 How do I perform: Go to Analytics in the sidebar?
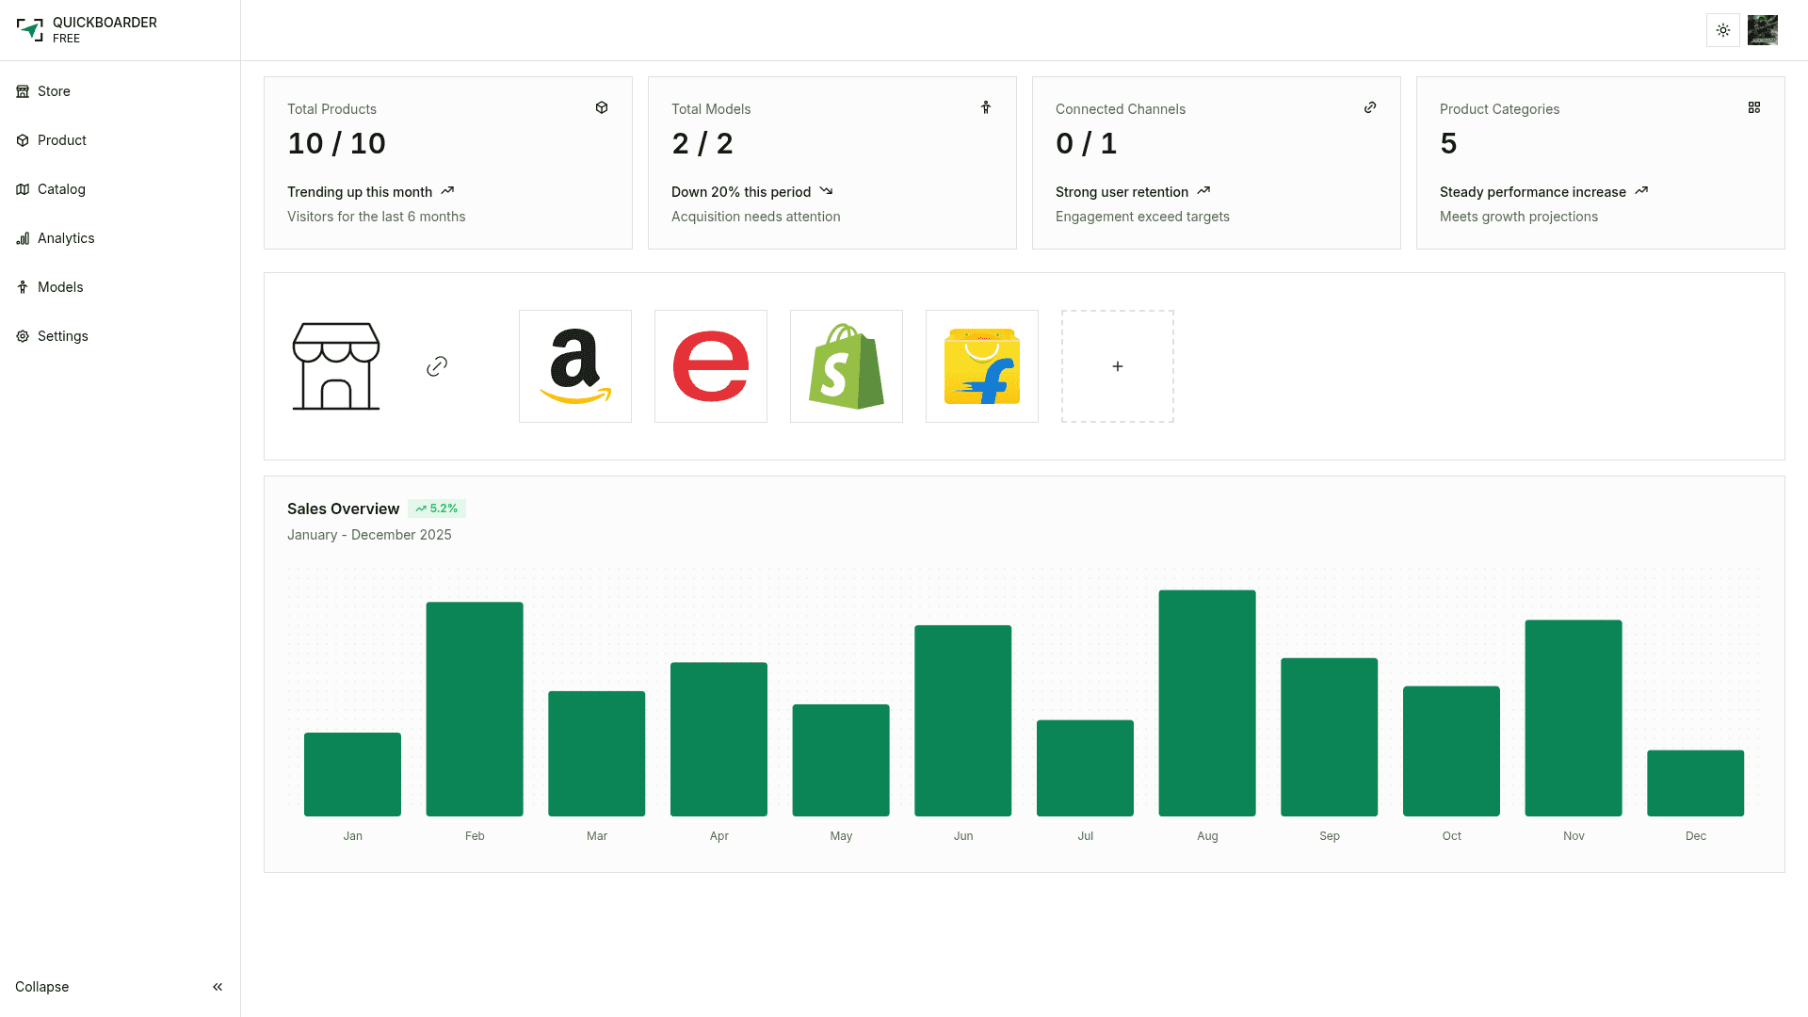coord(66,238)
